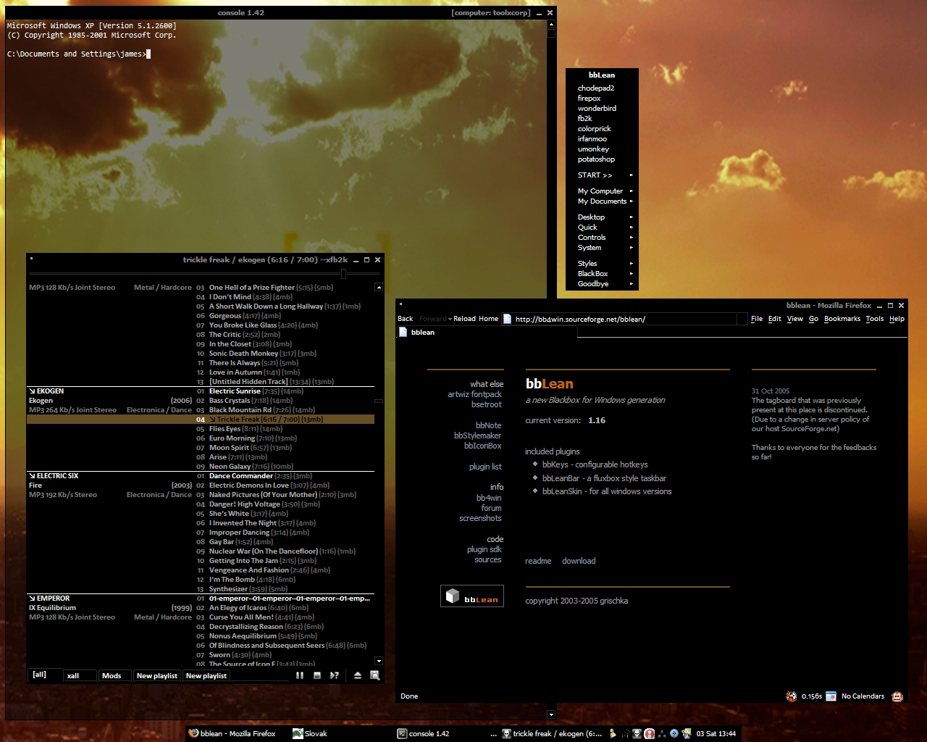This screenshot has height=742, width=927.
Task: Click the pink-red square system tray icon
Action: [x=650, y=733]
